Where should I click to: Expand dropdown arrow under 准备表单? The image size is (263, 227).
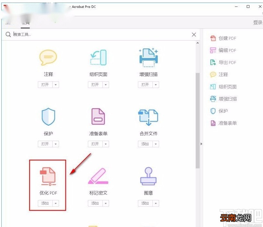point(106,144)
